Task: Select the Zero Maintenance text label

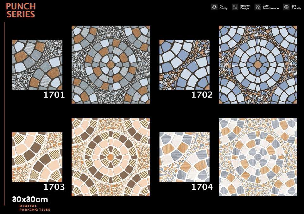Action: coord(271,7)
